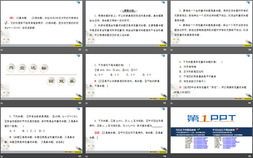Click the animation star icon under slide 39
Image resolution: width=253 pixels, height=158 pixels.
pos(171,50)
